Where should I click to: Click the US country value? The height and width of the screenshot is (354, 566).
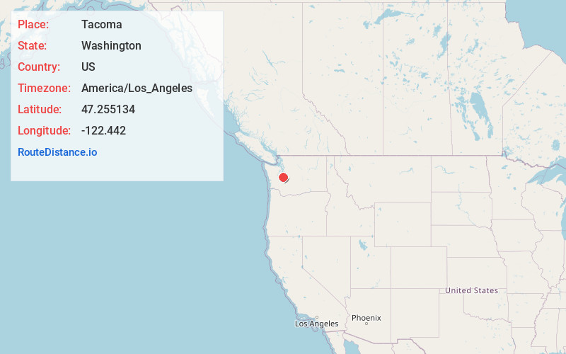click(x=88, y=67)
